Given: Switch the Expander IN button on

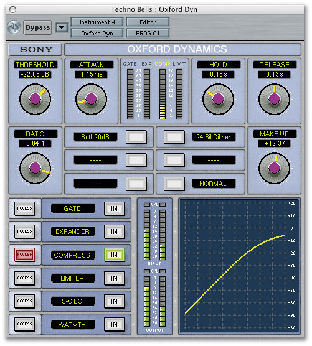Looking at the screenshot, I should click(114, 231).
